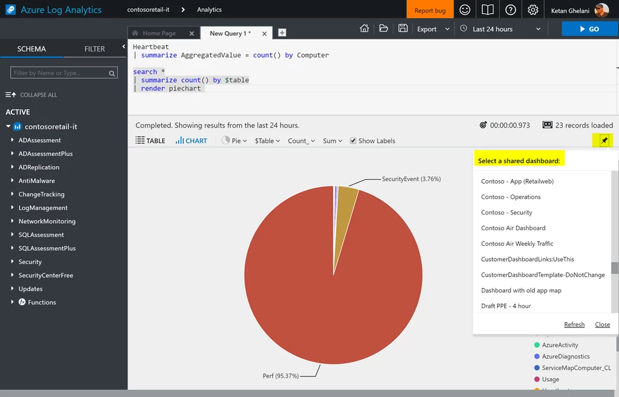Select Draft PPE - 4 hour dashboard
619x397 pixels.
pos(506,306)
